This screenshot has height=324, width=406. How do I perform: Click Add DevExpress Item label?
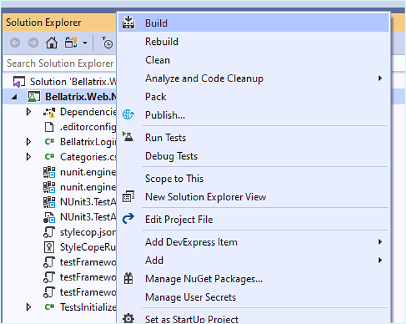[191, 242]
